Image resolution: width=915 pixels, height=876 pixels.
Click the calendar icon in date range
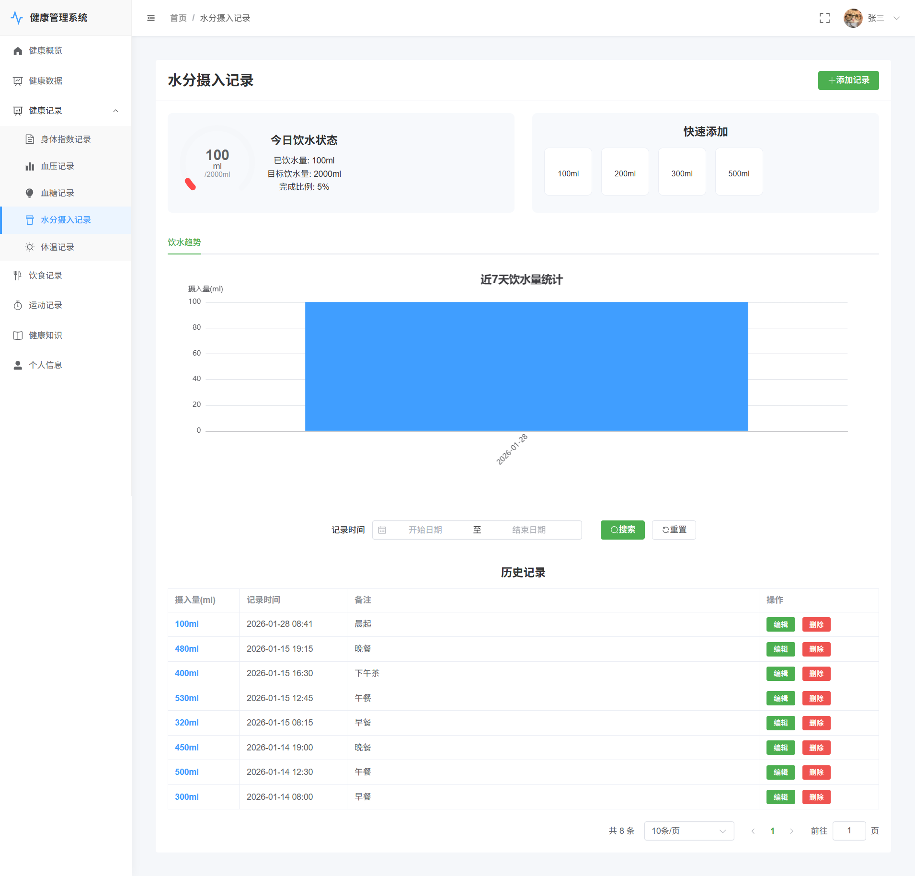click(382, 530)
